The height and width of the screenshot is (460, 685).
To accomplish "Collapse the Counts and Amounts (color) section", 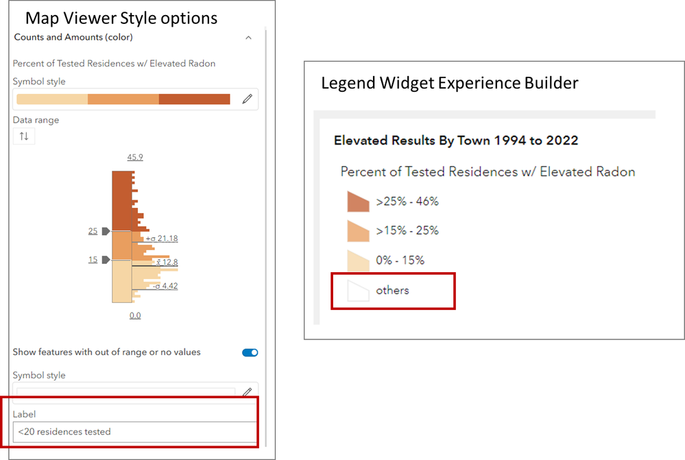I will click(x=248, y=38).
